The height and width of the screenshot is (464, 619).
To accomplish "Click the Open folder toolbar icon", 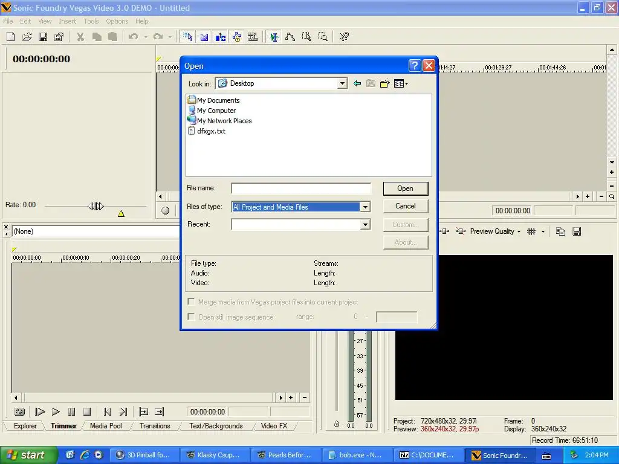I will [27, 37].
